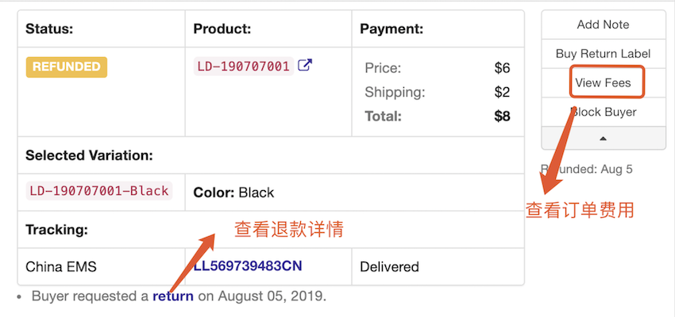Collapse the actions menu caret

point(603,138)
